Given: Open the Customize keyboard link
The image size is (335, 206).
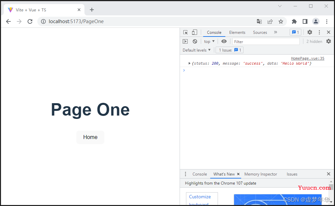Looking at the screenshot, I should point(200,200).
